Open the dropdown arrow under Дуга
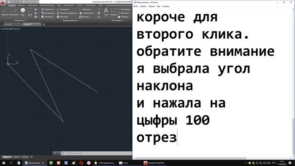The width and height of the screenshot is (295, 166). [30, 17]
